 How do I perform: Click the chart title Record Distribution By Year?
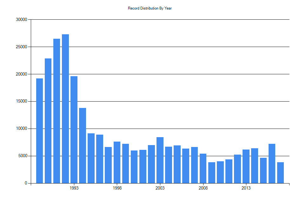(x=150, y=8)
